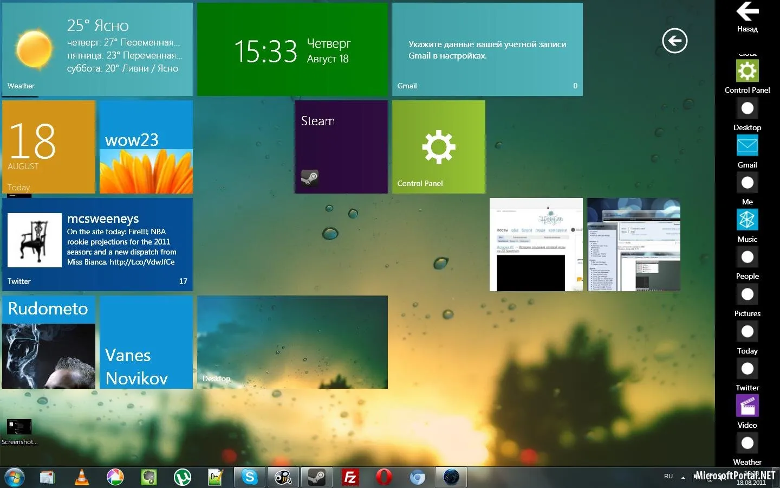
Task: Select the Weather circle icon in sidebar
Action: pyautogui.click(x=747, y=443)
